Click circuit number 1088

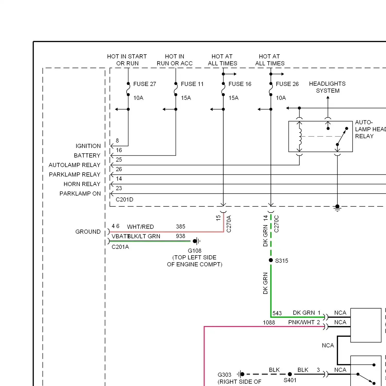(269, 323)
